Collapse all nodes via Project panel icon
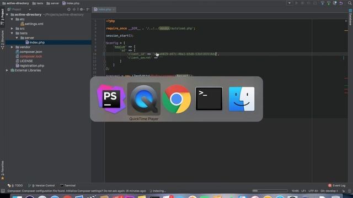353x198 pixels. point(74,9)
